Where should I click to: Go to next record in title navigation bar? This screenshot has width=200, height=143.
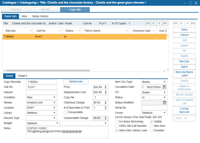[159, 23]
